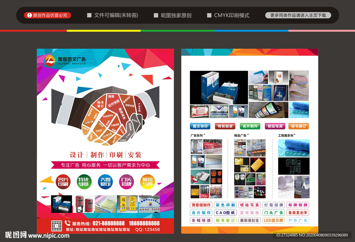
Task: Click the plus sign next to 广告系列
Action: point(205,134)
